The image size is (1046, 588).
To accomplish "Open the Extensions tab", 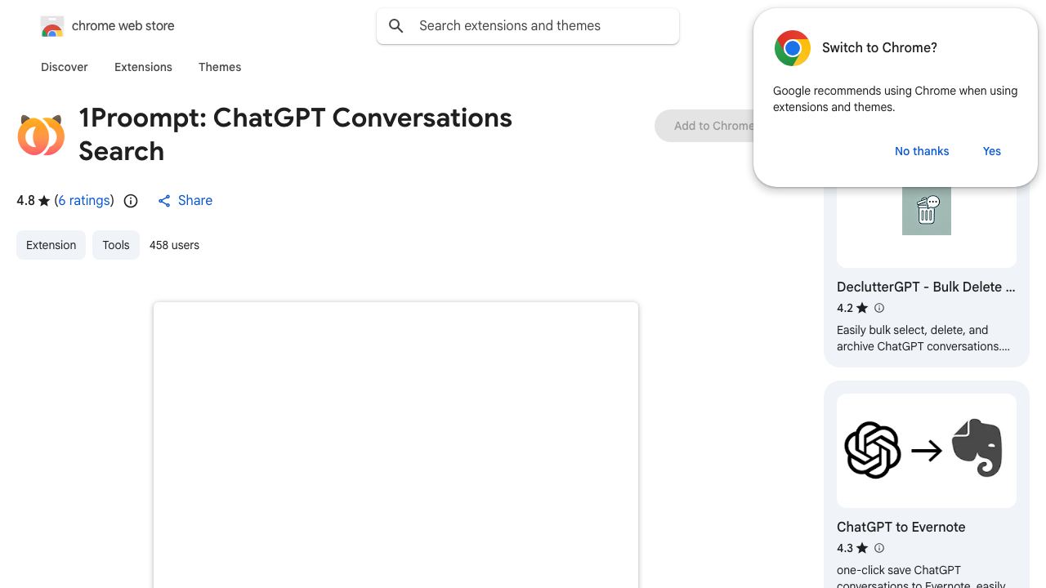I will pyautogui.click(x=143, y=67).
